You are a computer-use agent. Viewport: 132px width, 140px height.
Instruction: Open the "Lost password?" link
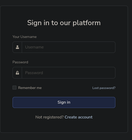coord(104,88)
